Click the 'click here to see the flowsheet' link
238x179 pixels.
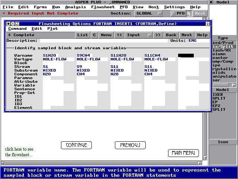pos(19,152)
